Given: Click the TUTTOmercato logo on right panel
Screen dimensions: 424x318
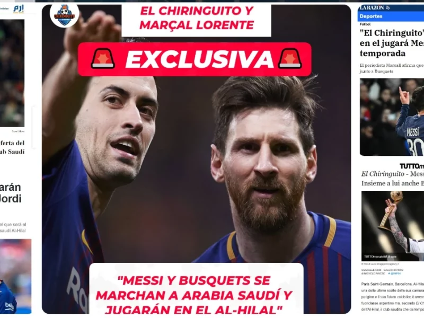Looking at the screenshot, I should click(412, 166).
